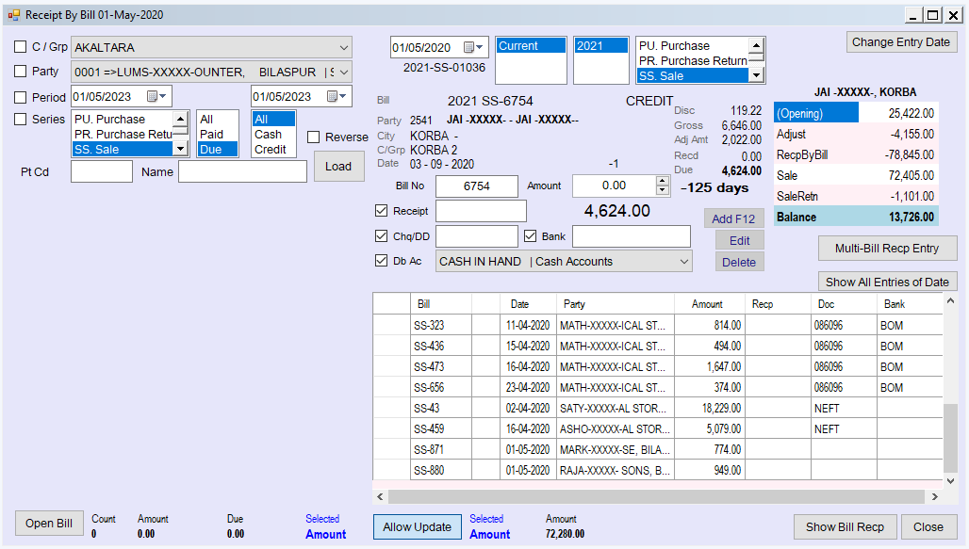969x549 pixels.
Task: Enable the C / Grp checkbox
Action: [21, 47]
